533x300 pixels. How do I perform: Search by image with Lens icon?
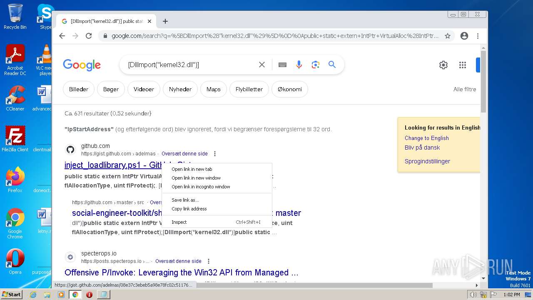316,65
